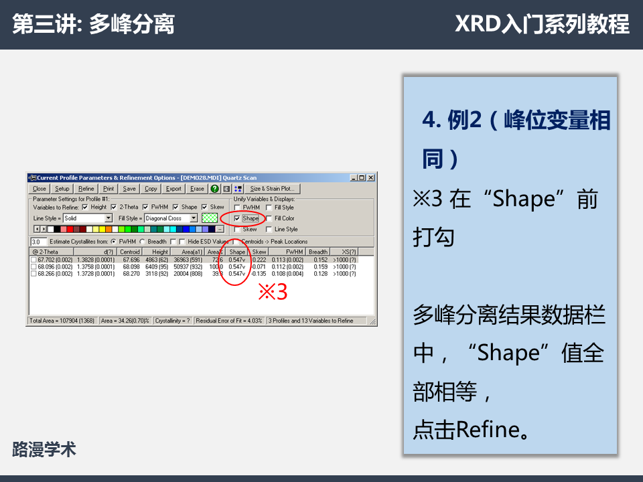Click status entry Crystallinity = ?
Screen dimensions: 643x482
[172, 321]
